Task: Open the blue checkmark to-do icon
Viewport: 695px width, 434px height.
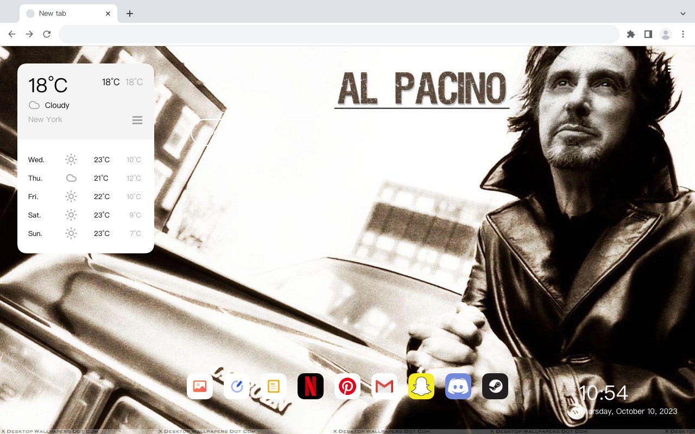Action: pyautogui.click(x=237, y=386)
